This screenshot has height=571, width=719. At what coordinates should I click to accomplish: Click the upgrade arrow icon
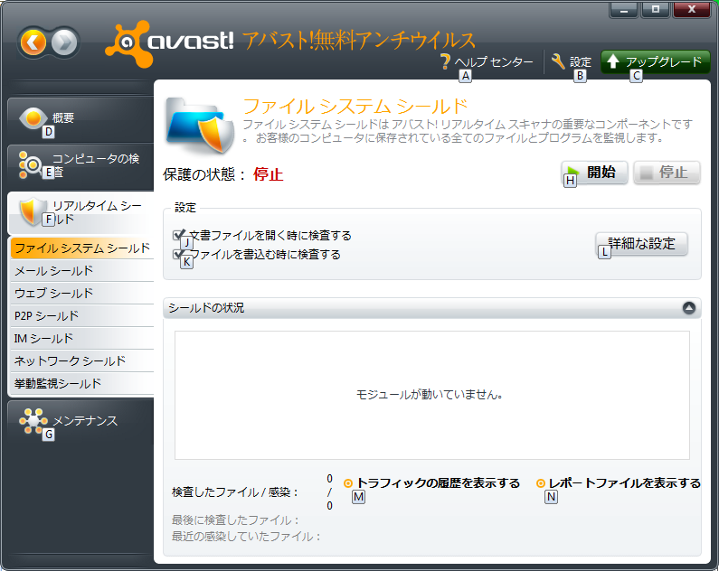pos(613,61)
